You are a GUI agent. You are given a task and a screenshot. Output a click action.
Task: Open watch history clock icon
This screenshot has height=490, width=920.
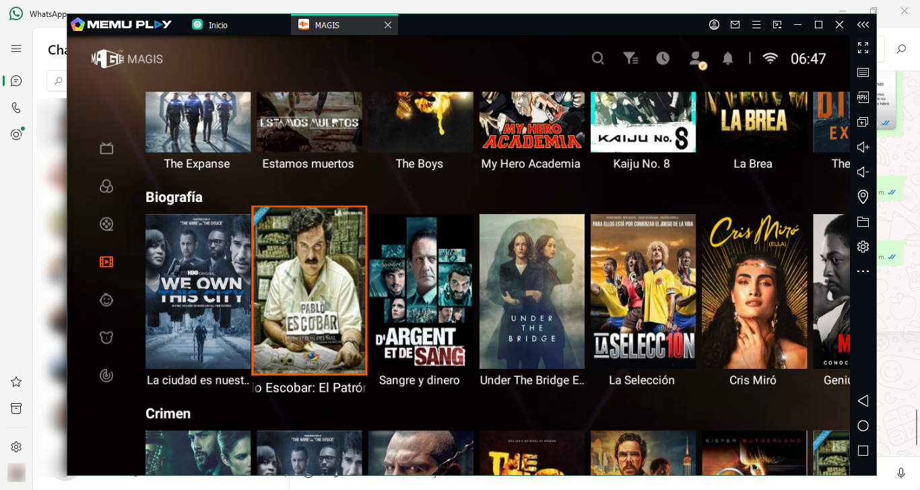pyautogui.click(x=663, y=59)
